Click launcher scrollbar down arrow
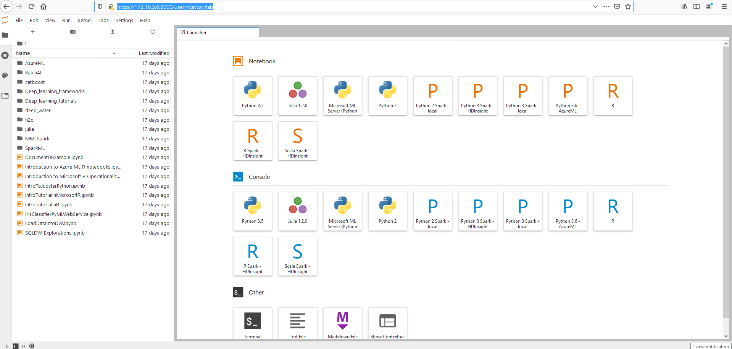Screen dimensions: 732x349 click(726, 336)
